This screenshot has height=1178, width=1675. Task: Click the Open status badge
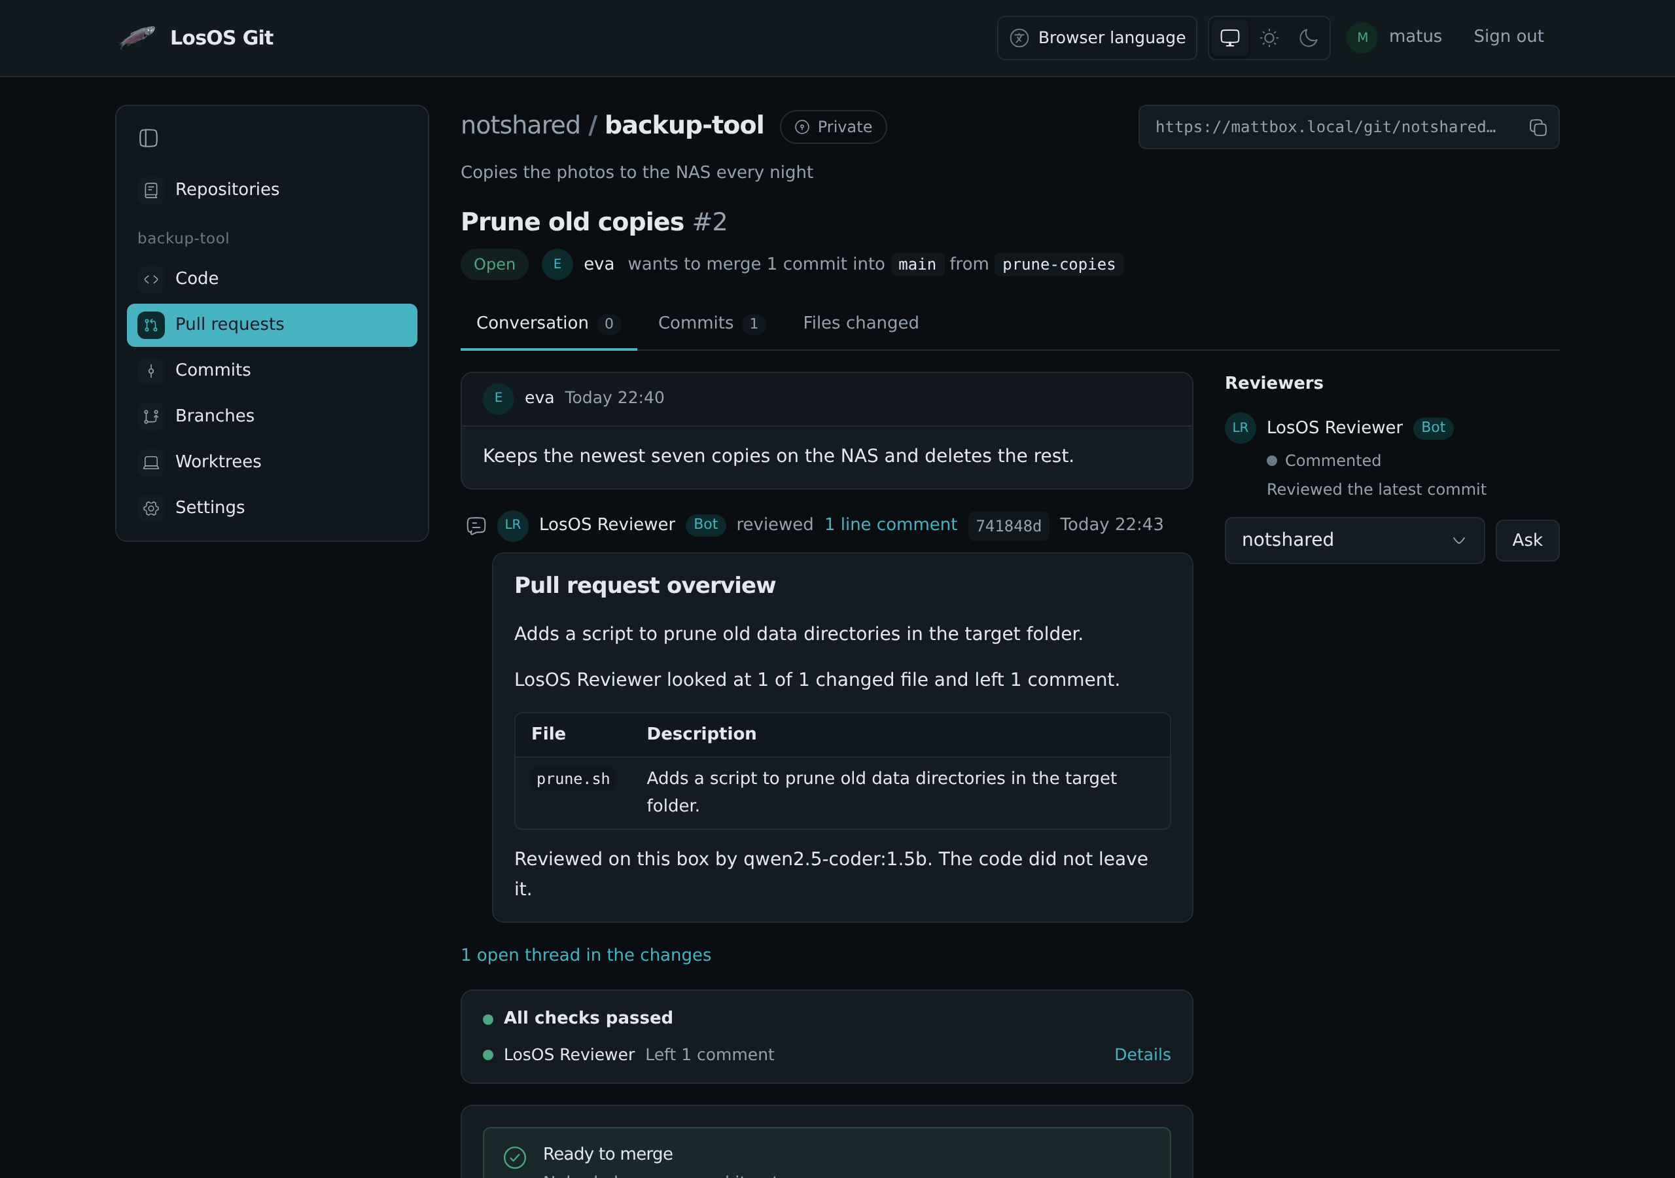(x=494, y=264)
